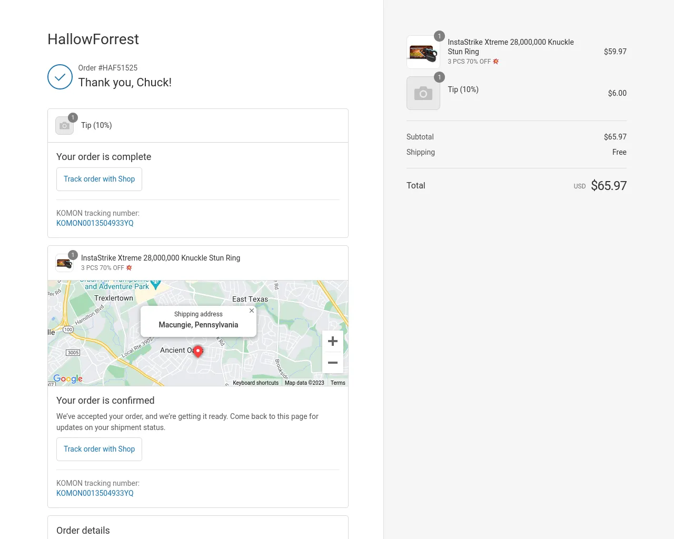Image resolution: width=674 pixels, height=539 pixels.
Task: Select order number #HAF51525 text
Action: 108,68
